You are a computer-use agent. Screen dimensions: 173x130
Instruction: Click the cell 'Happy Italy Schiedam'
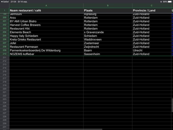pos(46,36)
